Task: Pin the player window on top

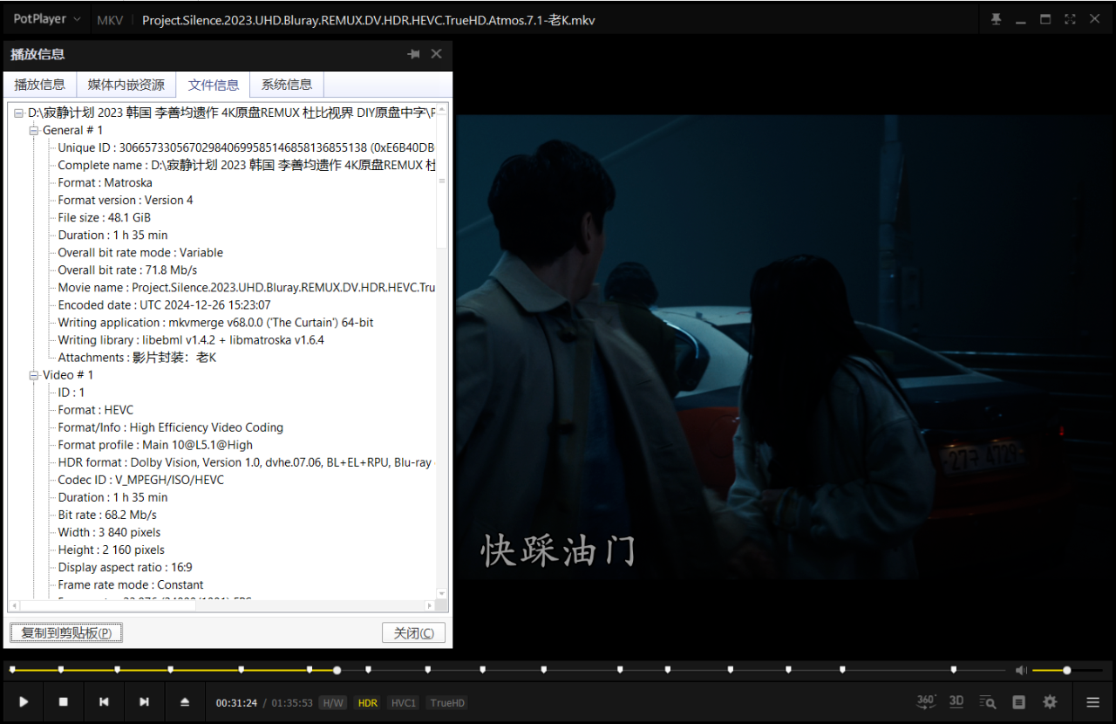Action: tap(997, 19)
